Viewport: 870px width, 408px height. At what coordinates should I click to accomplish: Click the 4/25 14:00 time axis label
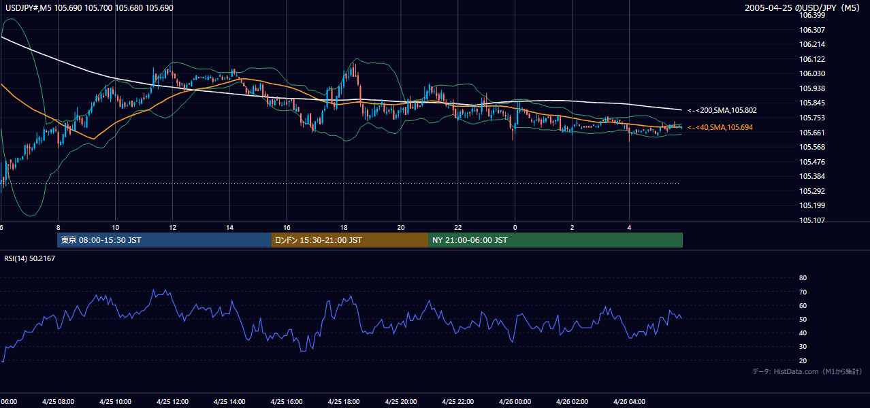229,401
